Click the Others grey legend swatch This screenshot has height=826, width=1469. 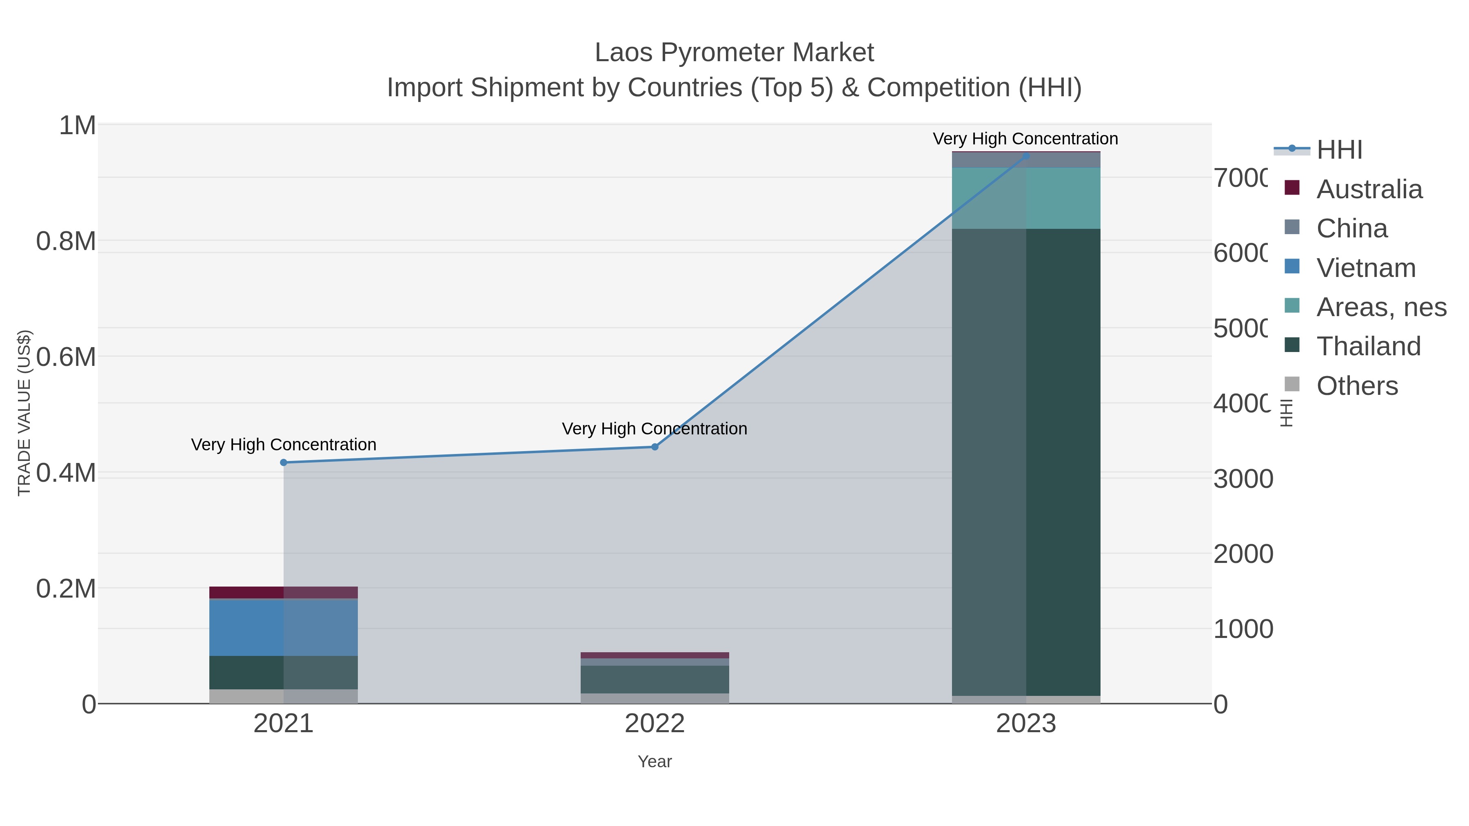(x=1292, y=384)
